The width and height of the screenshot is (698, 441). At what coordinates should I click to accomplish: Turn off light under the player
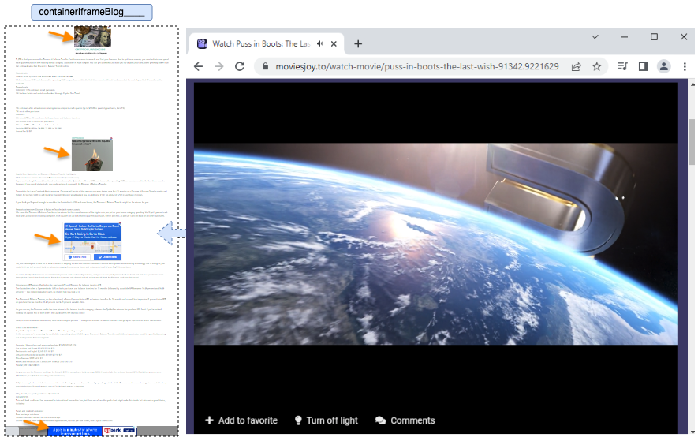click(x=326, y=420)
